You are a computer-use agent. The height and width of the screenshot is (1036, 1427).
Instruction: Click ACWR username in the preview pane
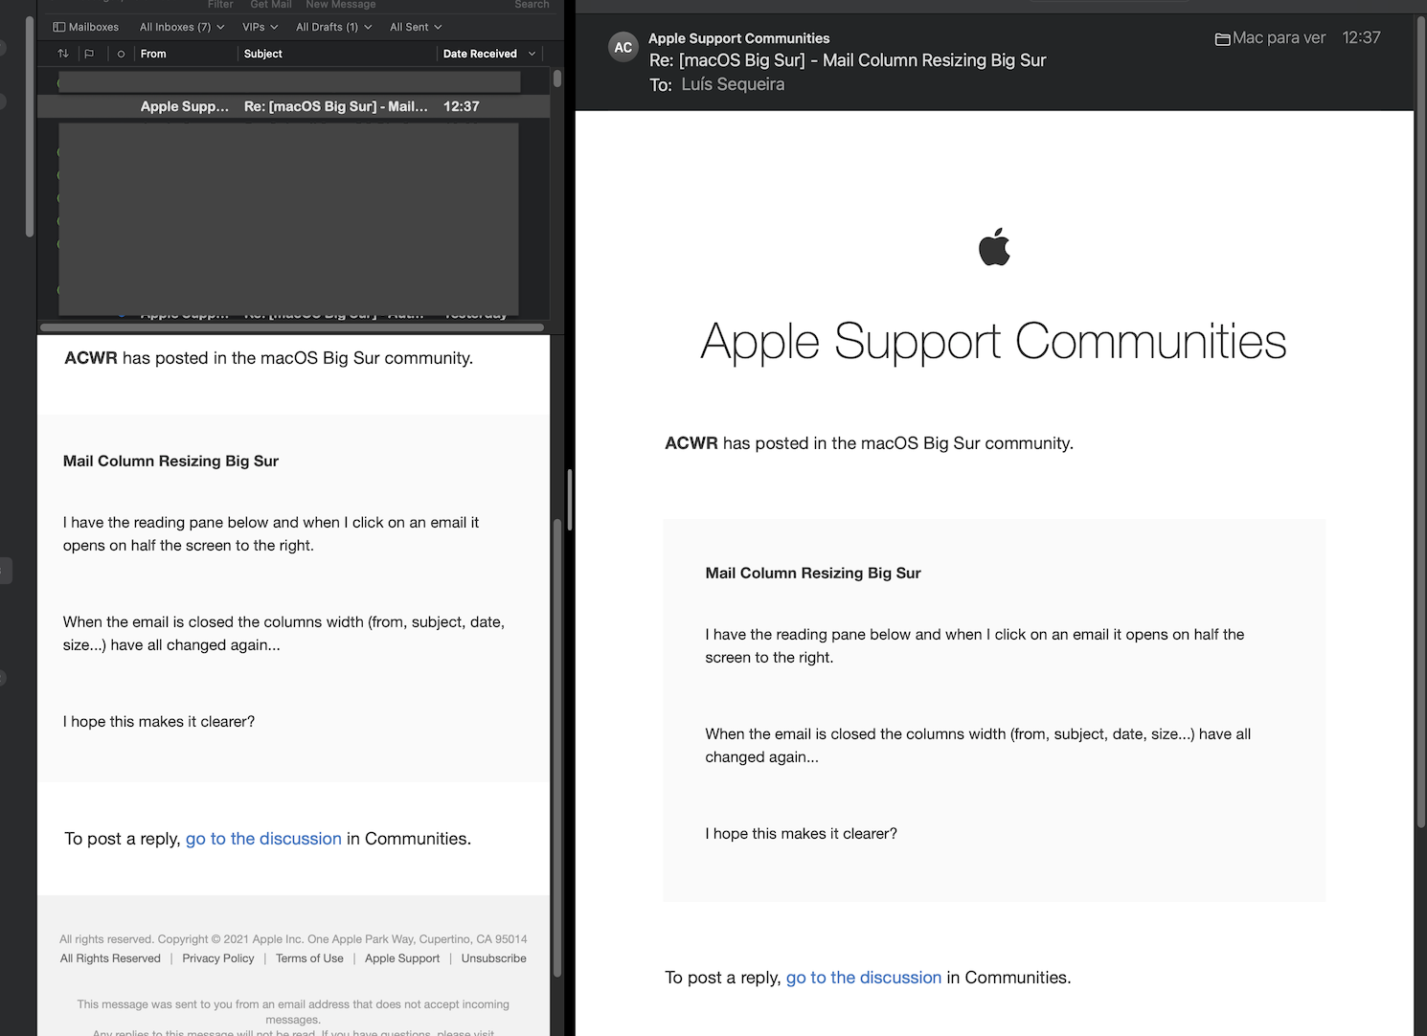coord(91,358)
